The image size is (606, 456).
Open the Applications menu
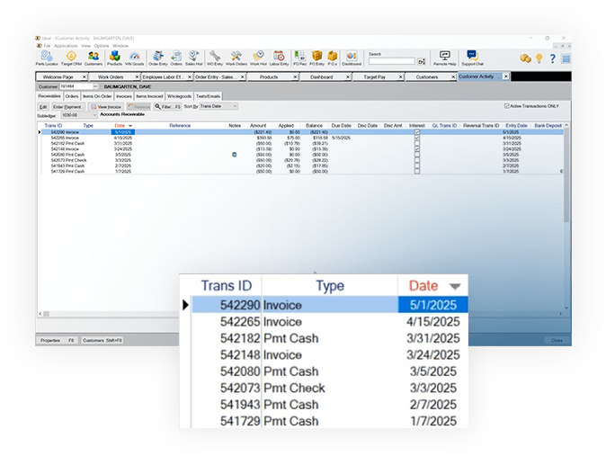tap(66, 45)
